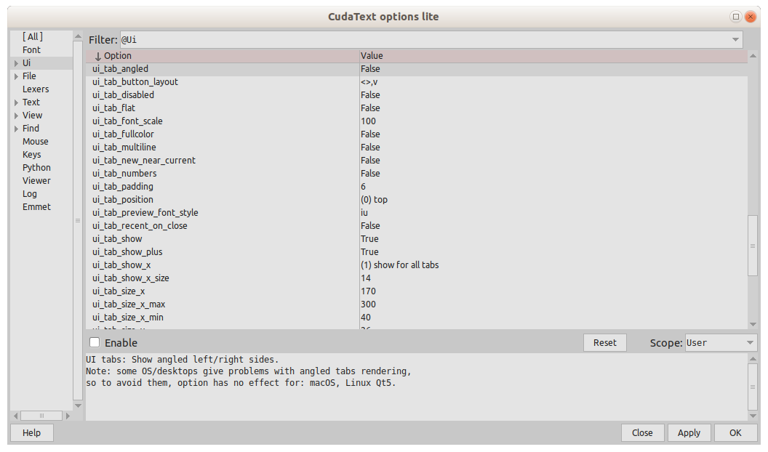Sort by the Option column header
Image resolution: width=768 pixels, height=452 pixels.
[223, 56]
